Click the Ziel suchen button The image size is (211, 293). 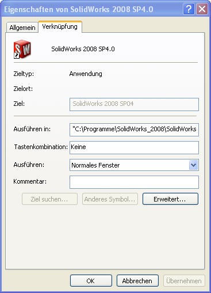pyautogui.click(x=49, y=199)
